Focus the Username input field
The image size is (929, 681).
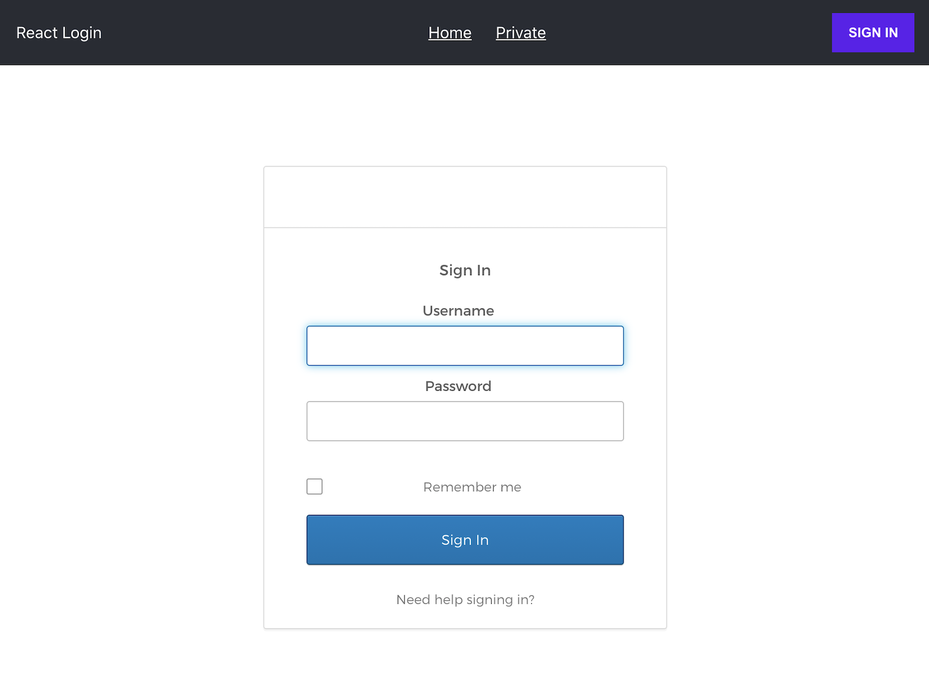pos(464,346)
